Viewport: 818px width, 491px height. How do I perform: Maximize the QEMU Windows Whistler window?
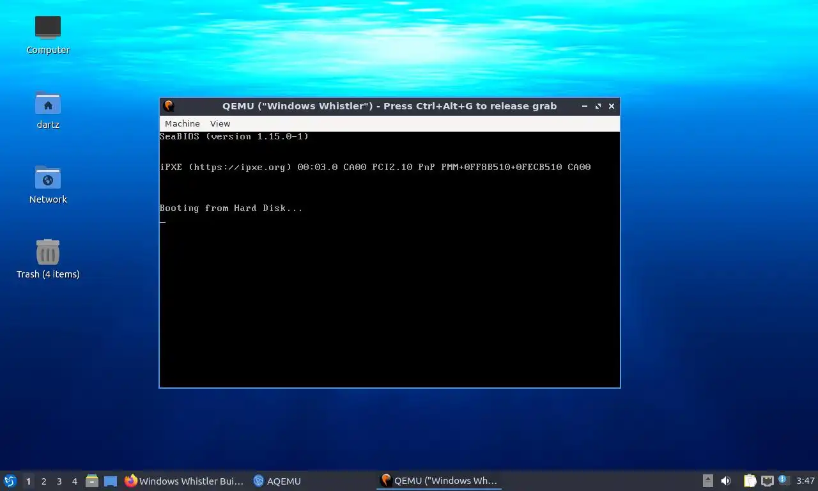(x=598, y=106)
